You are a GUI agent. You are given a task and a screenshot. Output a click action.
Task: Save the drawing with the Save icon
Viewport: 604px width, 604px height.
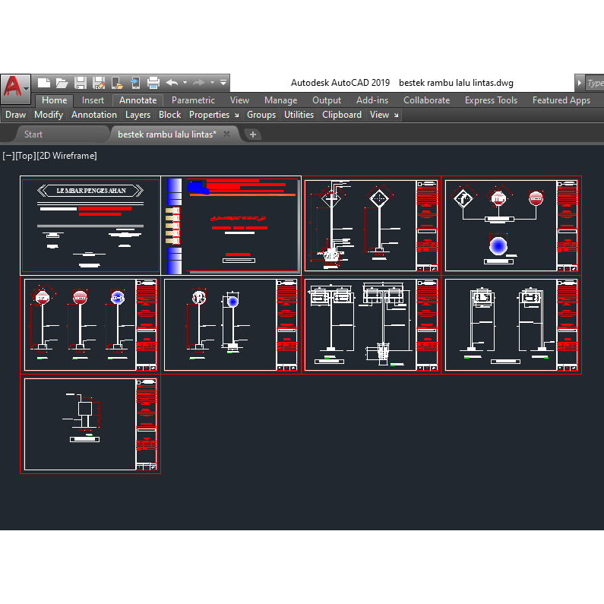(x=80, y=83)
